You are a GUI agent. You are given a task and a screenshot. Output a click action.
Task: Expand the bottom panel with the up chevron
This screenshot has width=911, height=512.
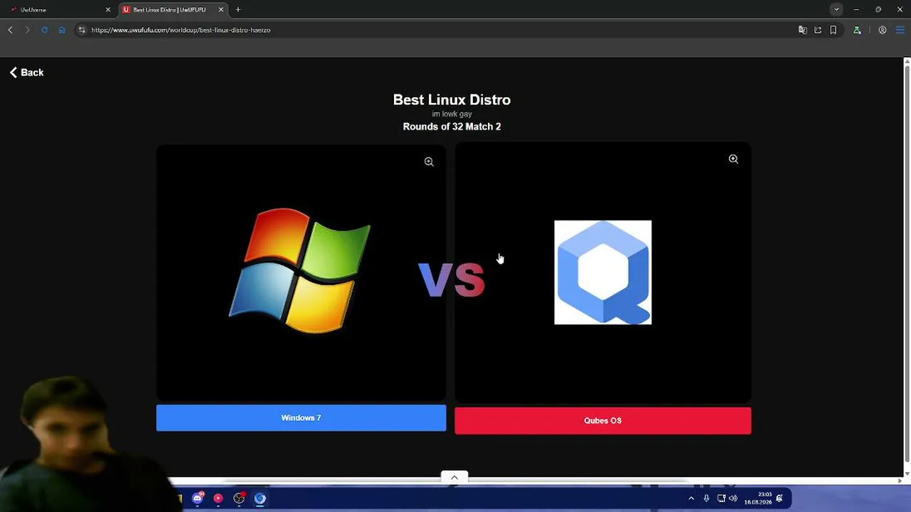[x=454, y=477]
